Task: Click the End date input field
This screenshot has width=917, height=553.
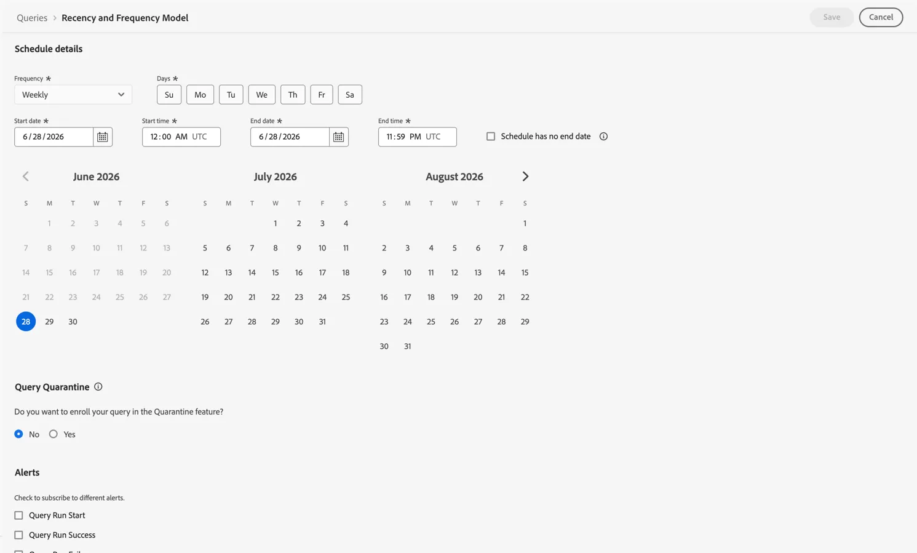Action: click(290, 137)
